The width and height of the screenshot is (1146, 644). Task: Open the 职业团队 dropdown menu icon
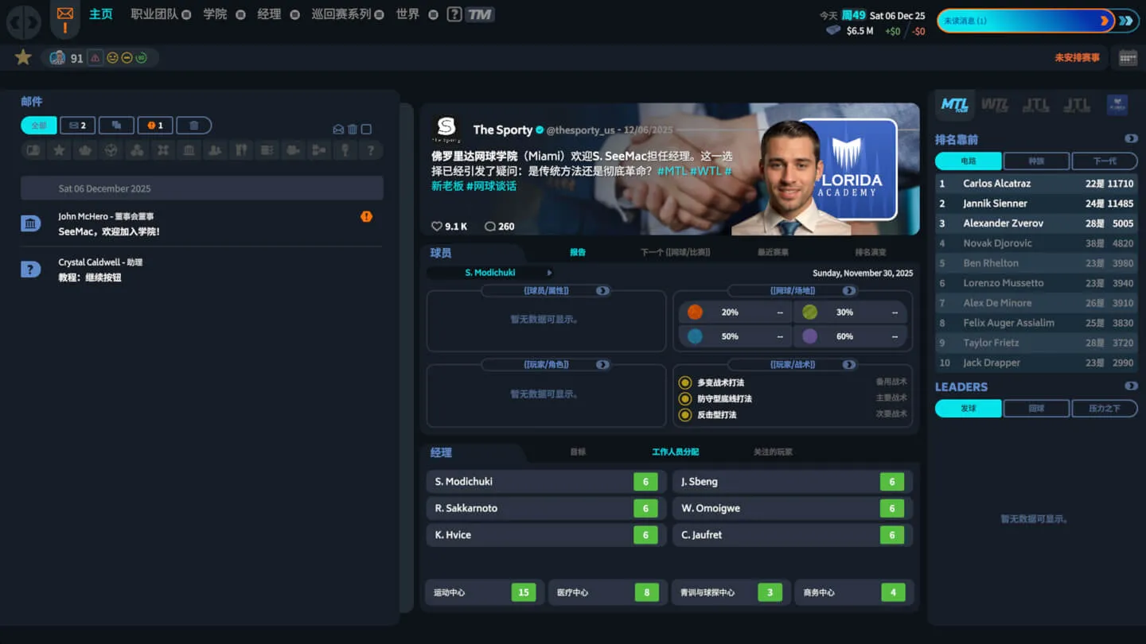pyautogui.click(x=186, y=14)
